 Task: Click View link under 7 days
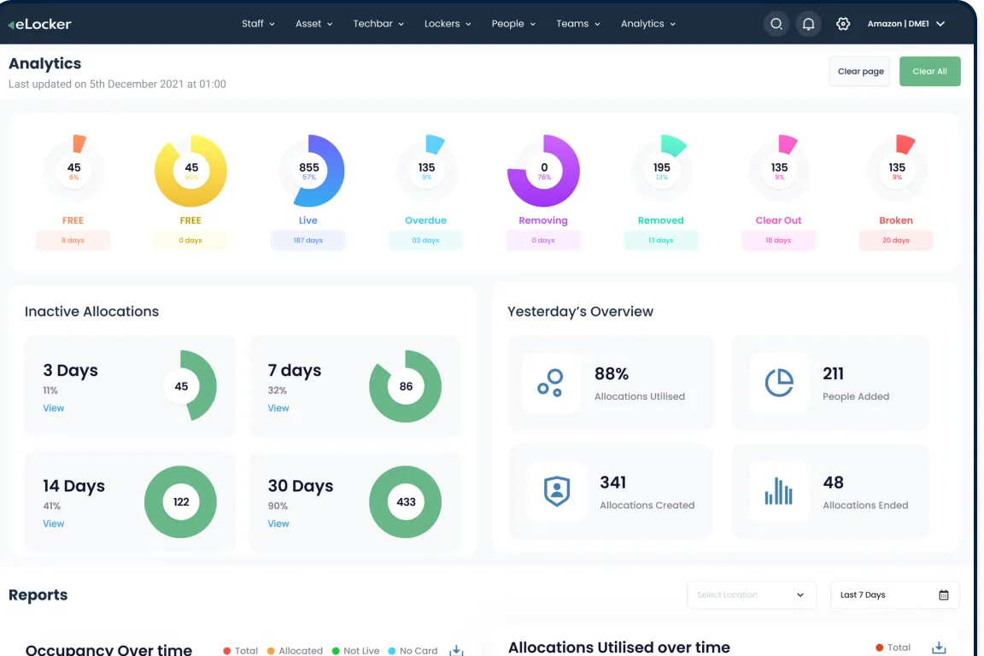278,408
